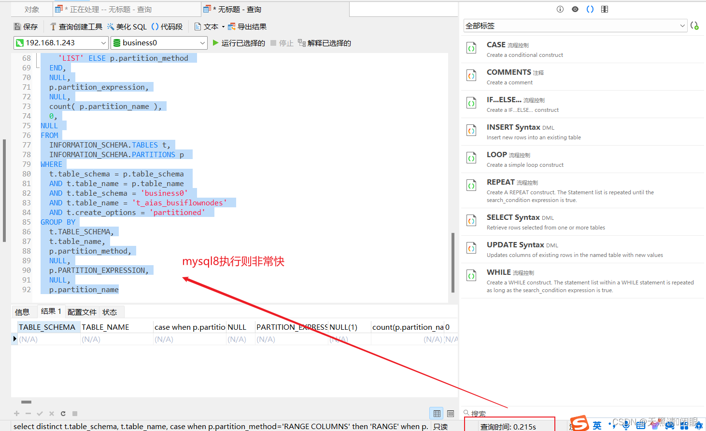
Task: Click the eye preview icon
Action: click(575, 9)
